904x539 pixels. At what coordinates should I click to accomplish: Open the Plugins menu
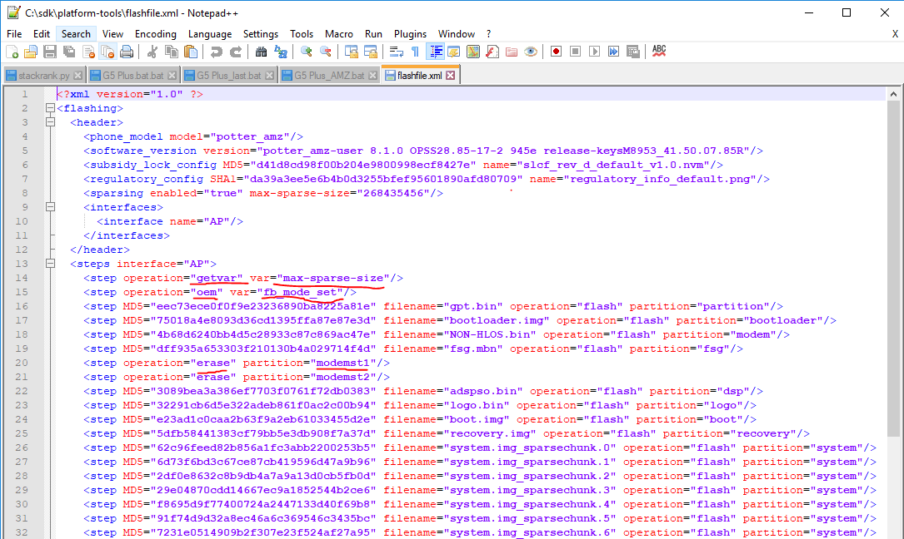410,34
